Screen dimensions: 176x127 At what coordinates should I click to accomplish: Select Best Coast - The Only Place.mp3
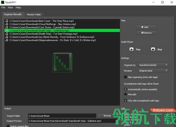[62, 21]
